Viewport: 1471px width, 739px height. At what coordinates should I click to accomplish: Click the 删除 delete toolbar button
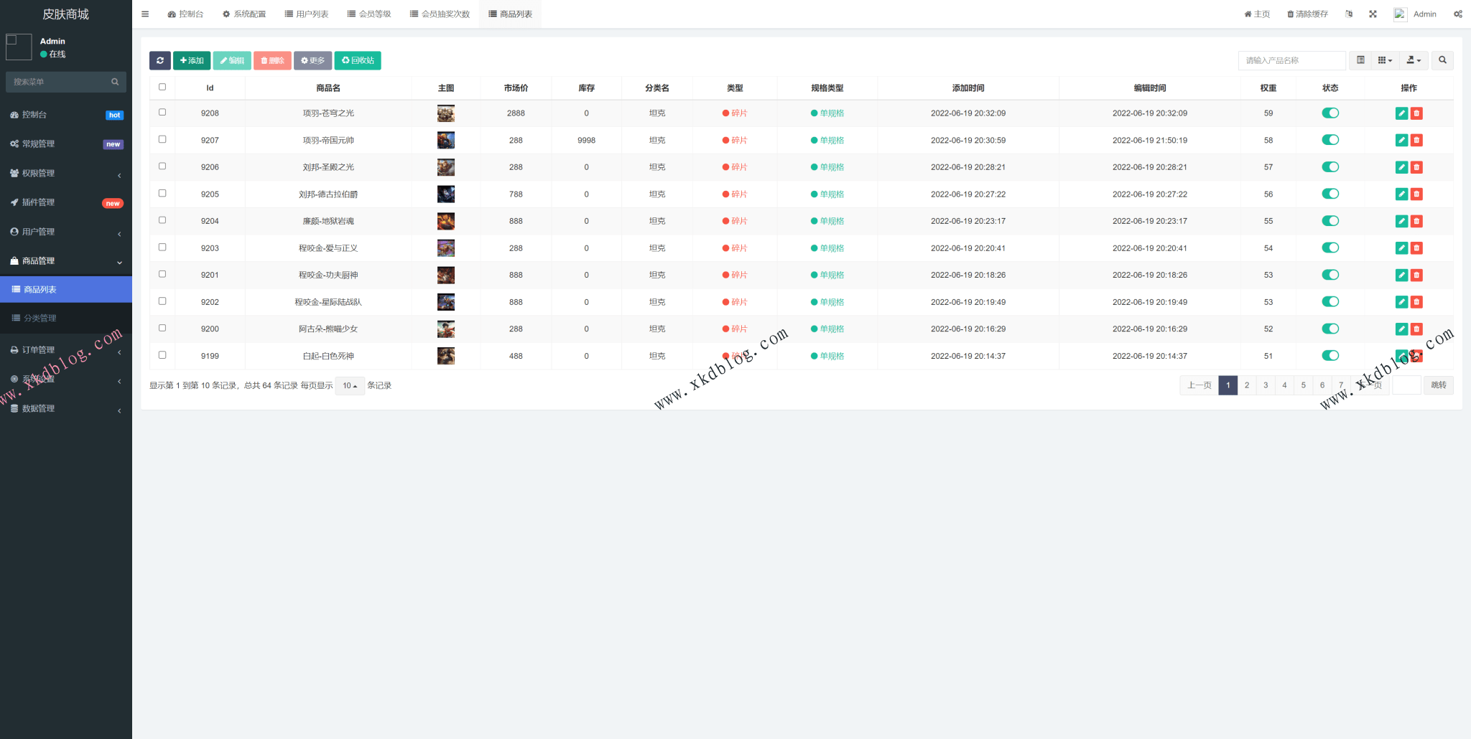272,61
